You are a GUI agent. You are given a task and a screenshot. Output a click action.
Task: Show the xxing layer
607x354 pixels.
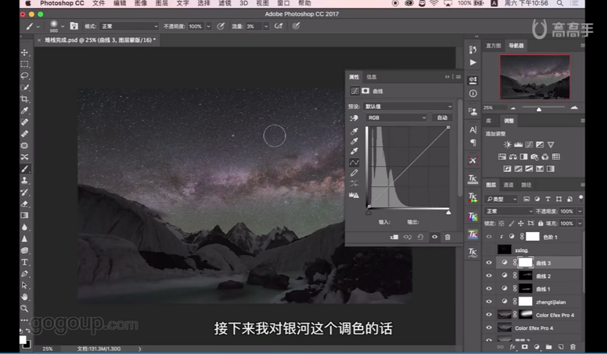click(489, 250)
